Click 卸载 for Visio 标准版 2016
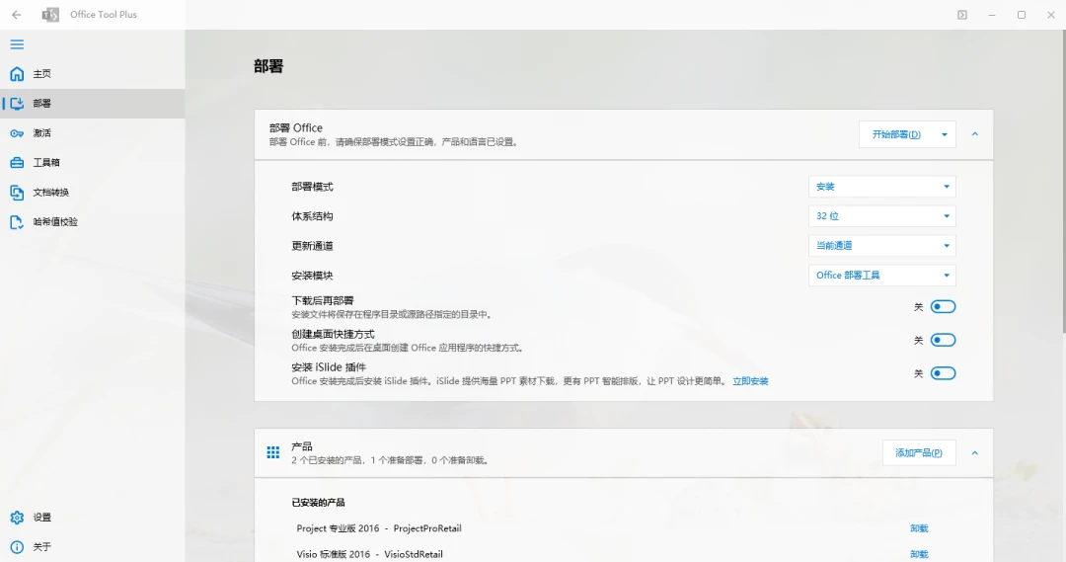 tap(919, 554)
